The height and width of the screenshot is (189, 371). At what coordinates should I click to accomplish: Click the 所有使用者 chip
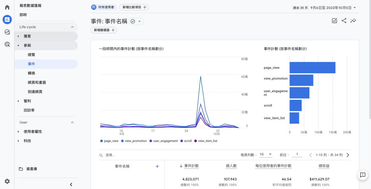pyautogui.click(x=104, y=7)
